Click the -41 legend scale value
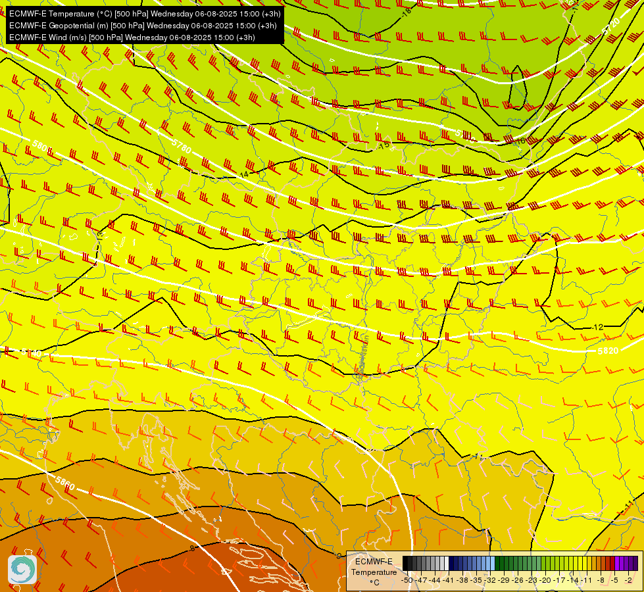The height and width of the screenshot is (592, 644). [x=449, y=580]
